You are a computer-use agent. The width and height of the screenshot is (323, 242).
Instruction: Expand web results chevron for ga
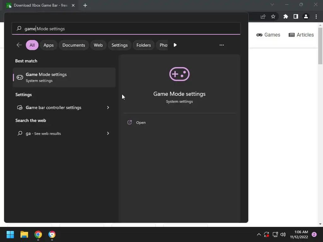tap(108, 133)
